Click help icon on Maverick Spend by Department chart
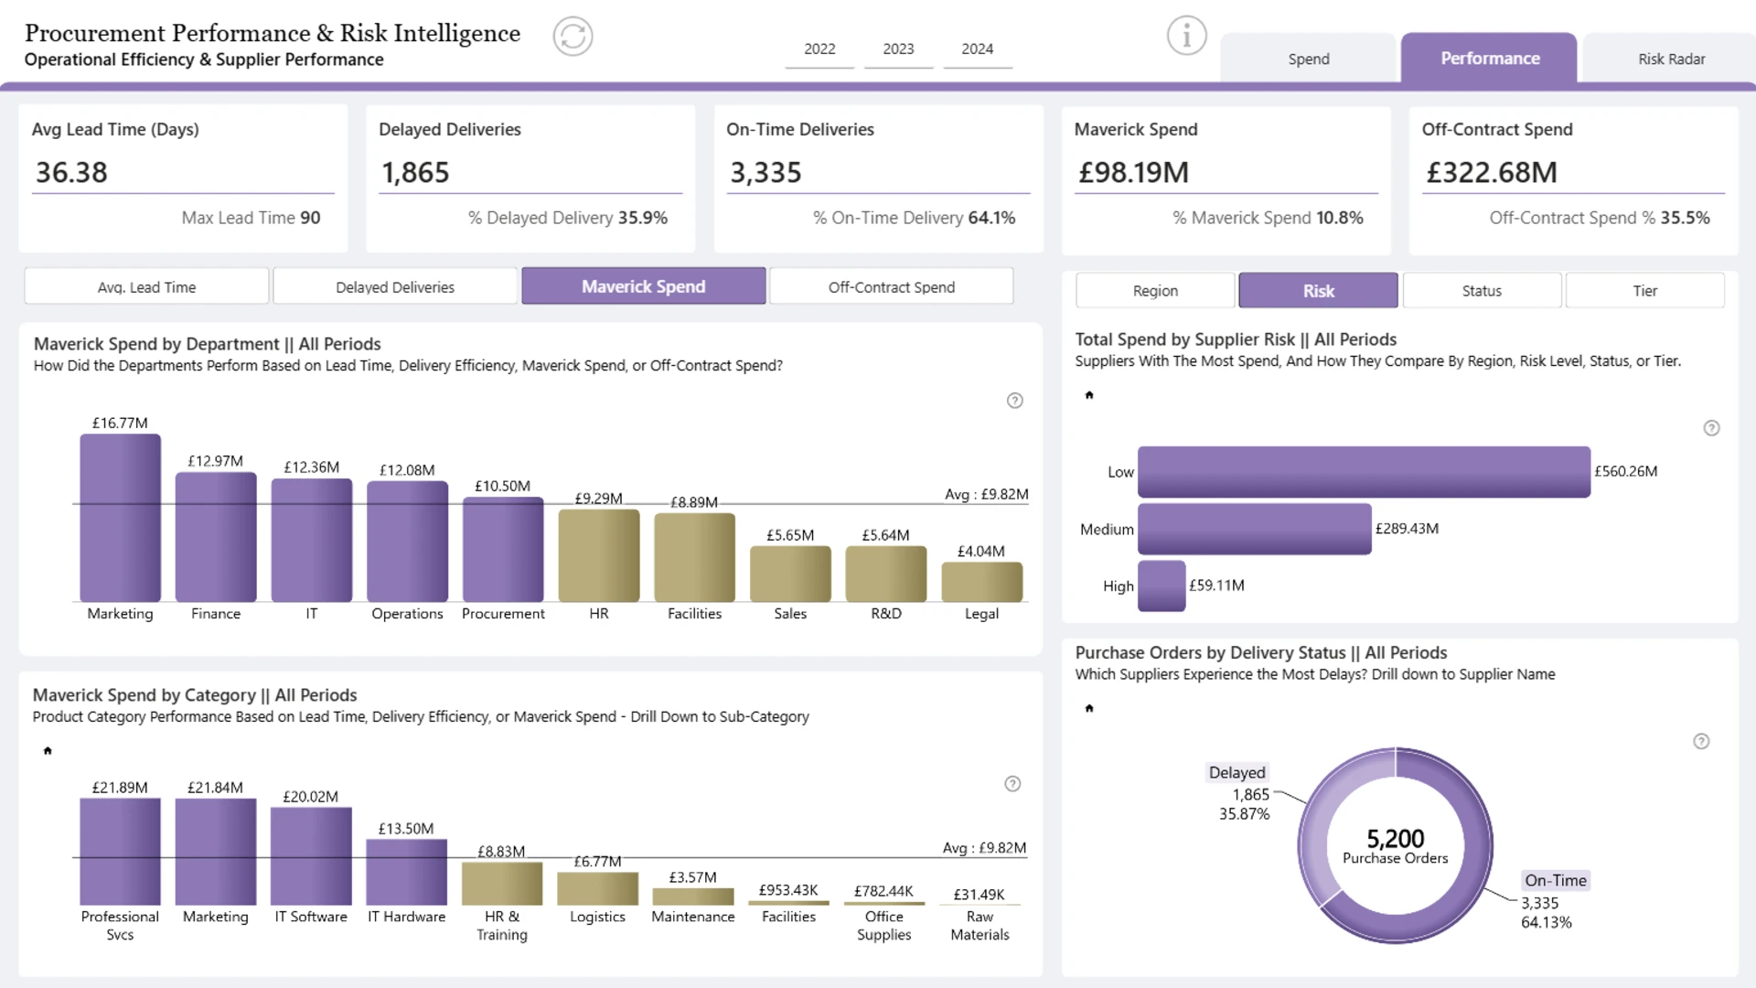 coord(1014,401)
